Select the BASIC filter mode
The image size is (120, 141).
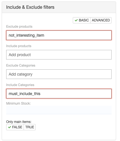81,20
